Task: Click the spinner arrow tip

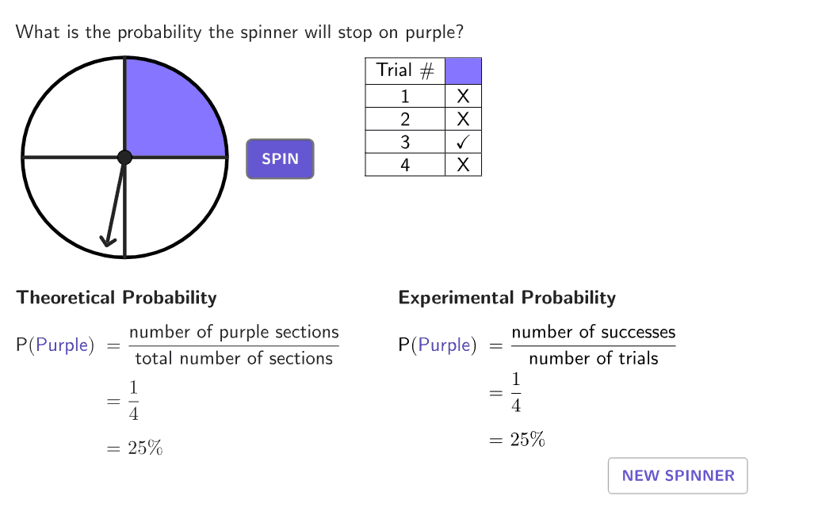Action: pyautogui.click(x=108, y=242)
